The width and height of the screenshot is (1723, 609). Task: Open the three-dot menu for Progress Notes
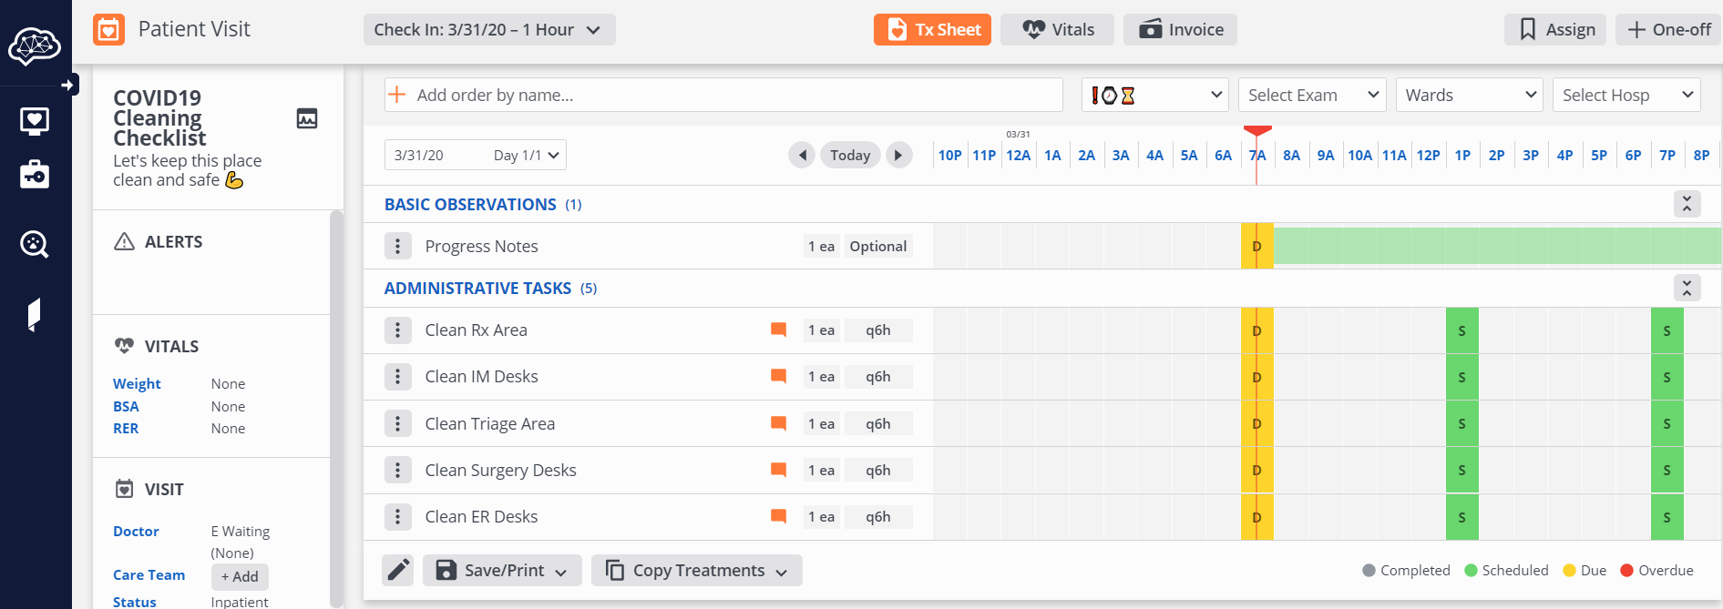click(397, 246)
